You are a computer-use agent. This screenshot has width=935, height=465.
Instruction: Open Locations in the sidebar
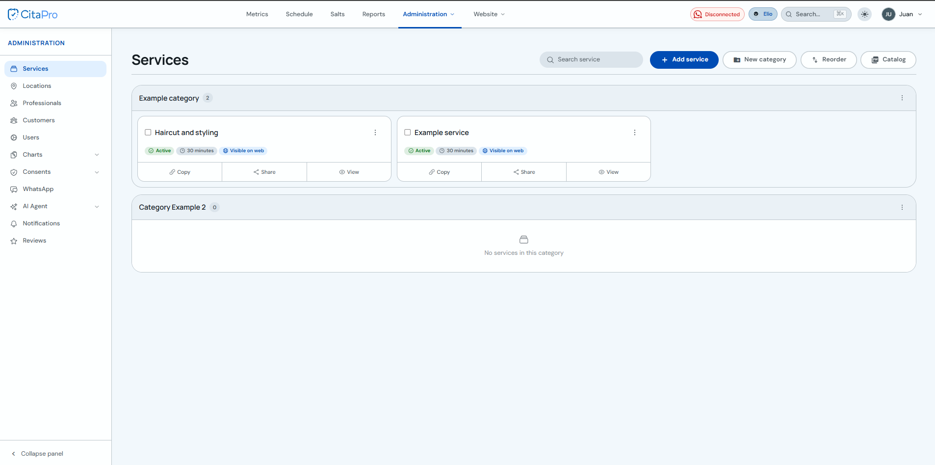55,86
